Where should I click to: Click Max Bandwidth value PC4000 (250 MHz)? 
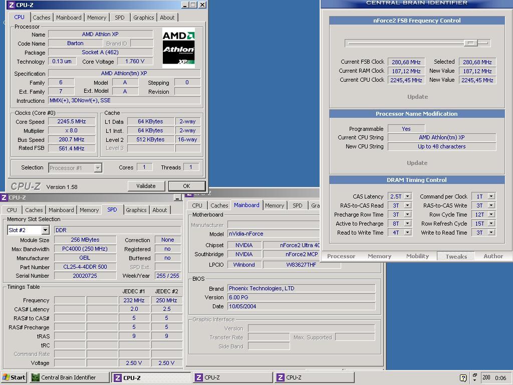[85, 249]
